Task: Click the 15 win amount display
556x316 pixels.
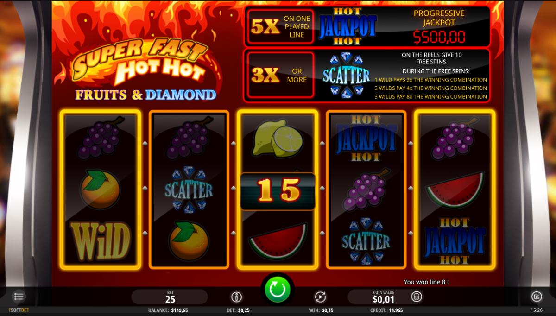Action: 278,191
